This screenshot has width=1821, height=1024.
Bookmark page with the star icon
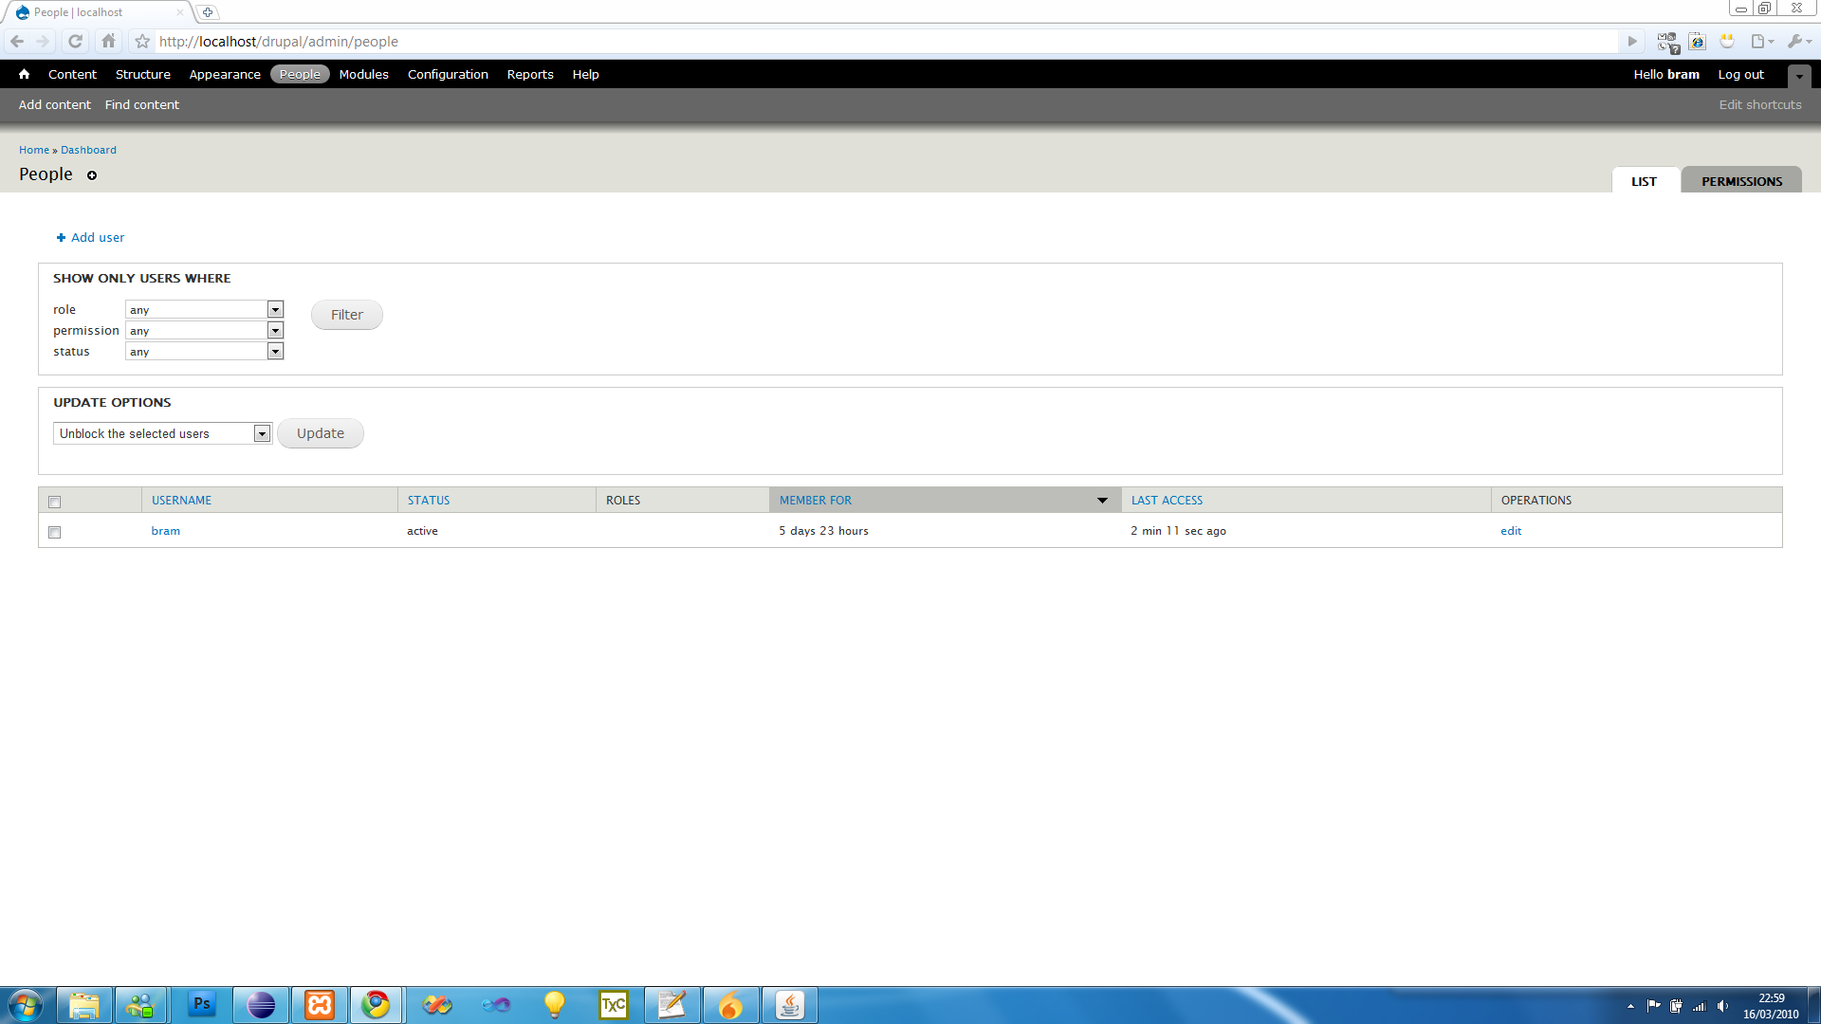coord(142,42)
